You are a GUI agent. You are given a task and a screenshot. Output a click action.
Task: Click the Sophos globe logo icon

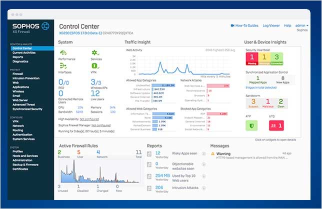coord(45,26)
